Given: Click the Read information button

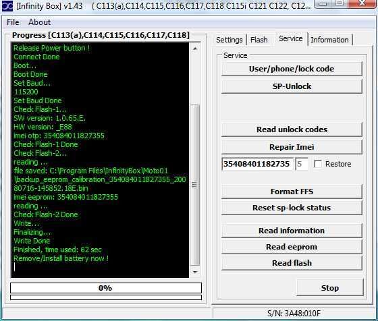Looking at the screenshot, I should [292, 231].
